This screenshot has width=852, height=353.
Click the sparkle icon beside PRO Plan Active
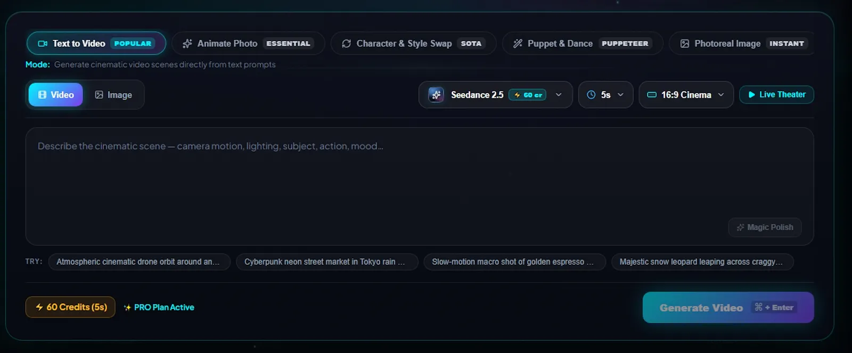(127, 307)
